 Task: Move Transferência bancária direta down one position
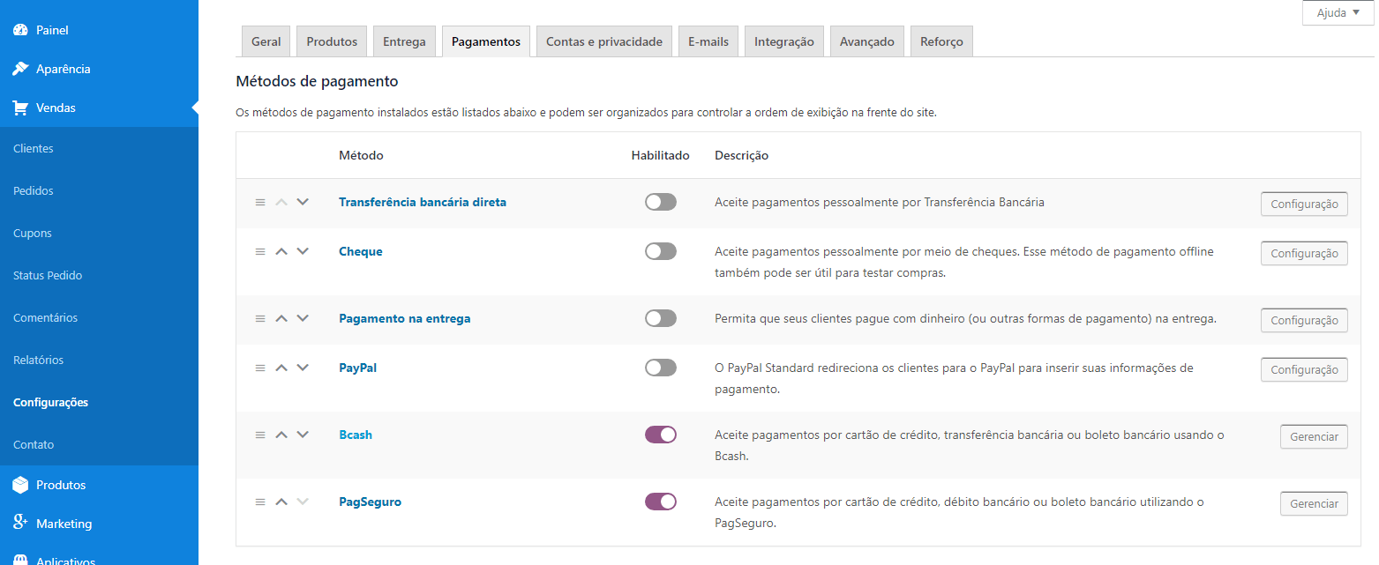click(303, 202)
